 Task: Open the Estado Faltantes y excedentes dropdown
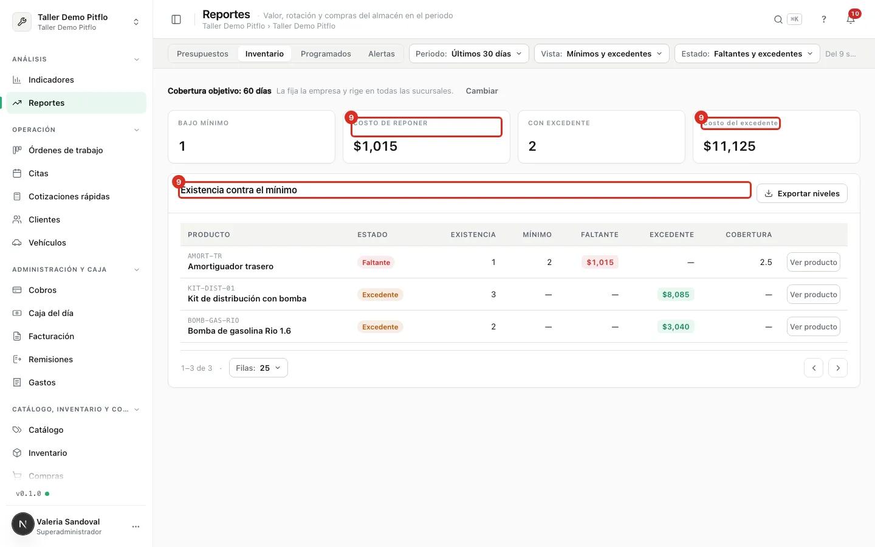pyautogui.click(x=747, y=53)
